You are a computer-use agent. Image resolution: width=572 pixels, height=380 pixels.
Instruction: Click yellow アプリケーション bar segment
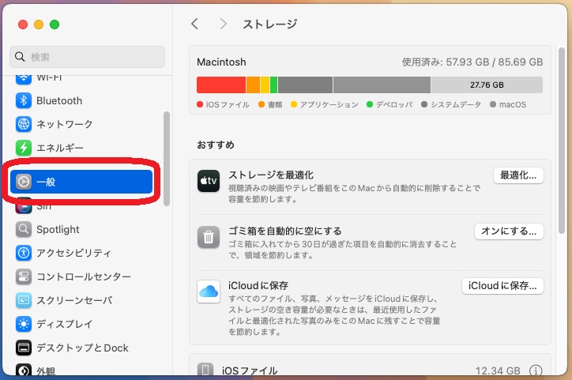point(265,85)
